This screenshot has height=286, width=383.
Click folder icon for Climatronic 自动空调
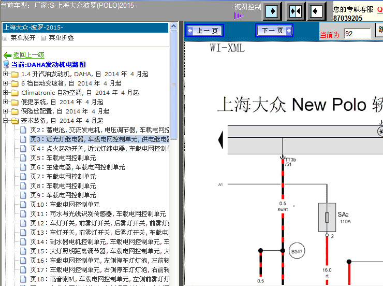point(14,93)
